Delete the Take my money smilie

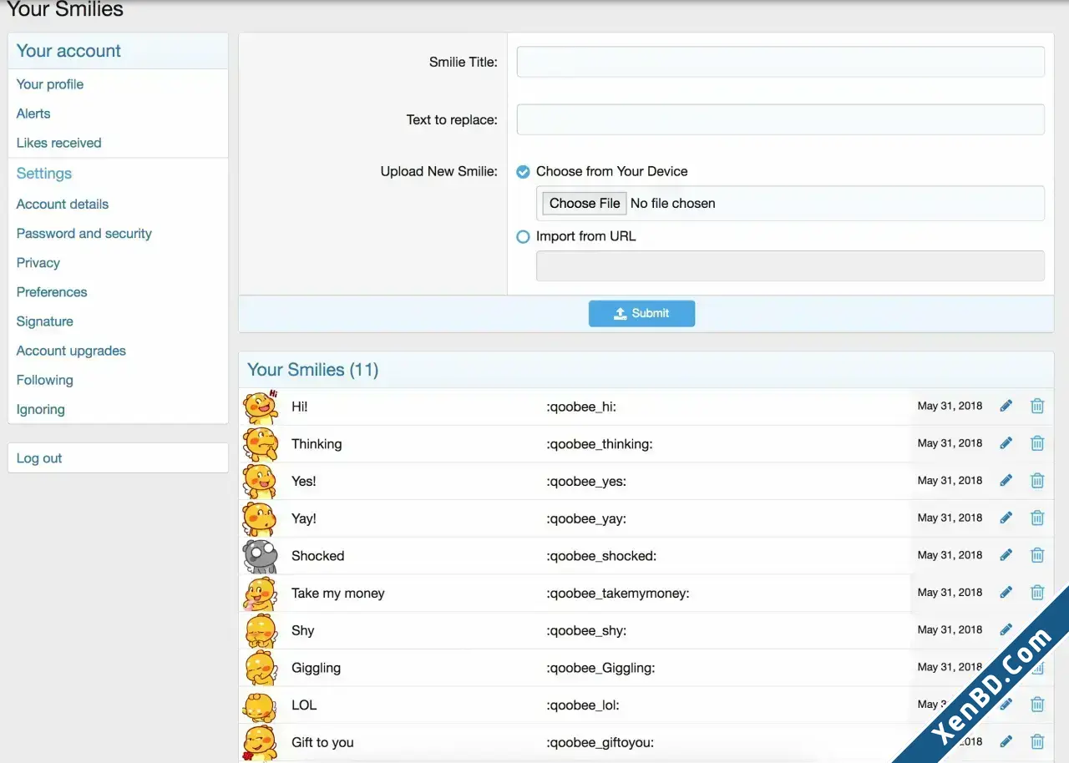point(1037,592)
